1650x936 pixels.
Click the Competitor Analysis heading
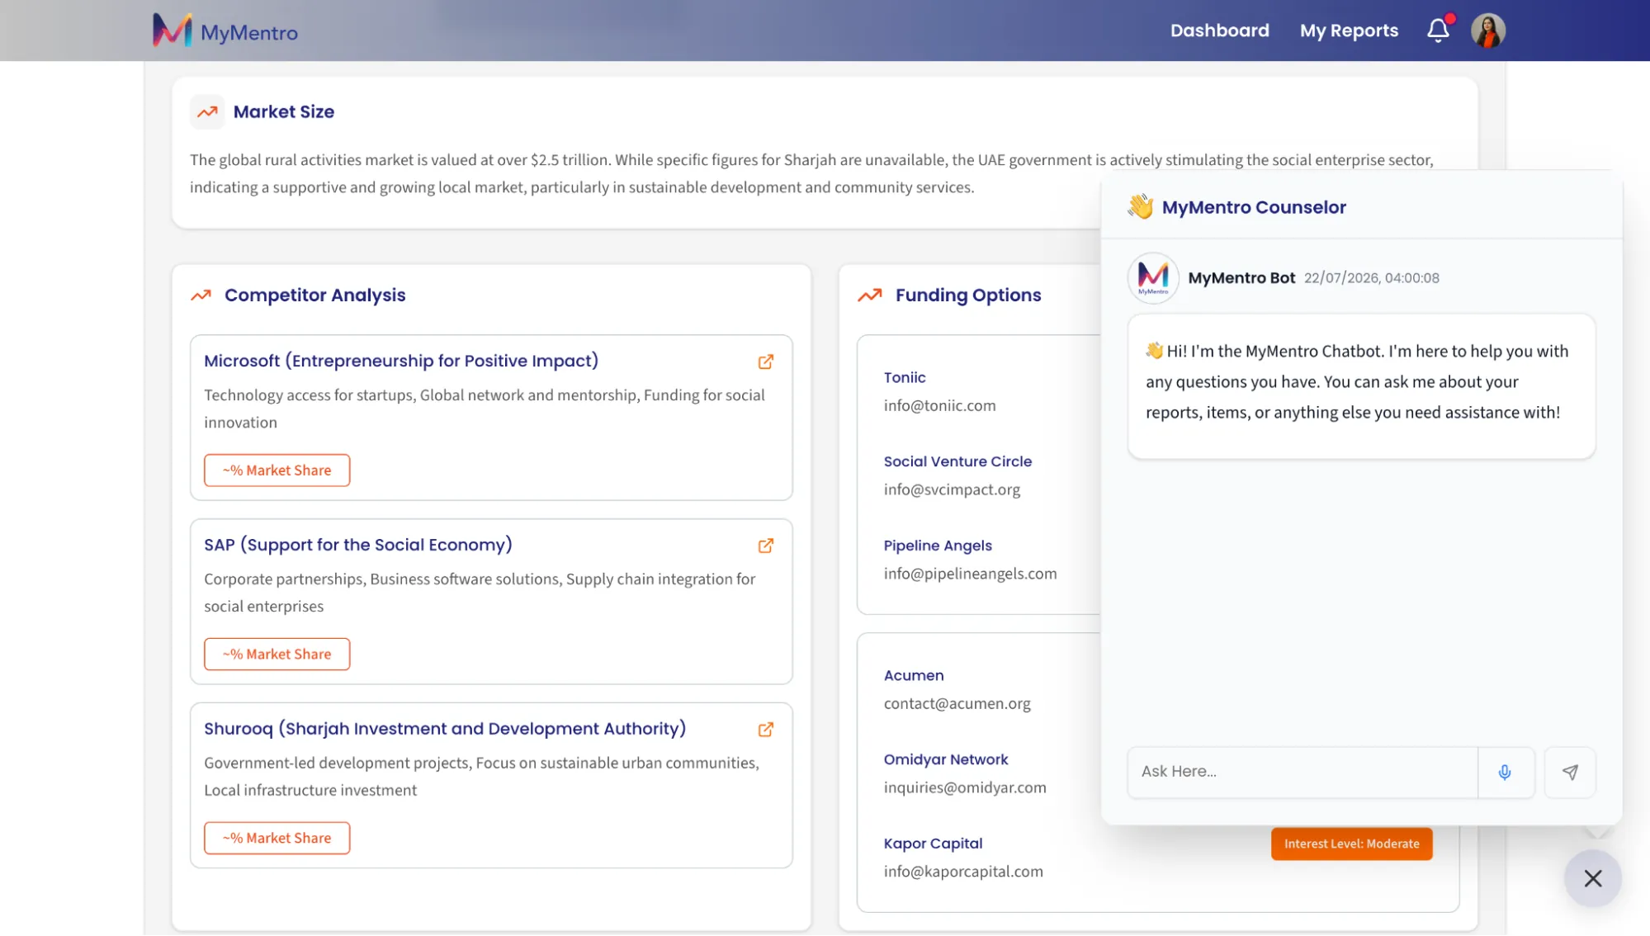coord(314,295)
